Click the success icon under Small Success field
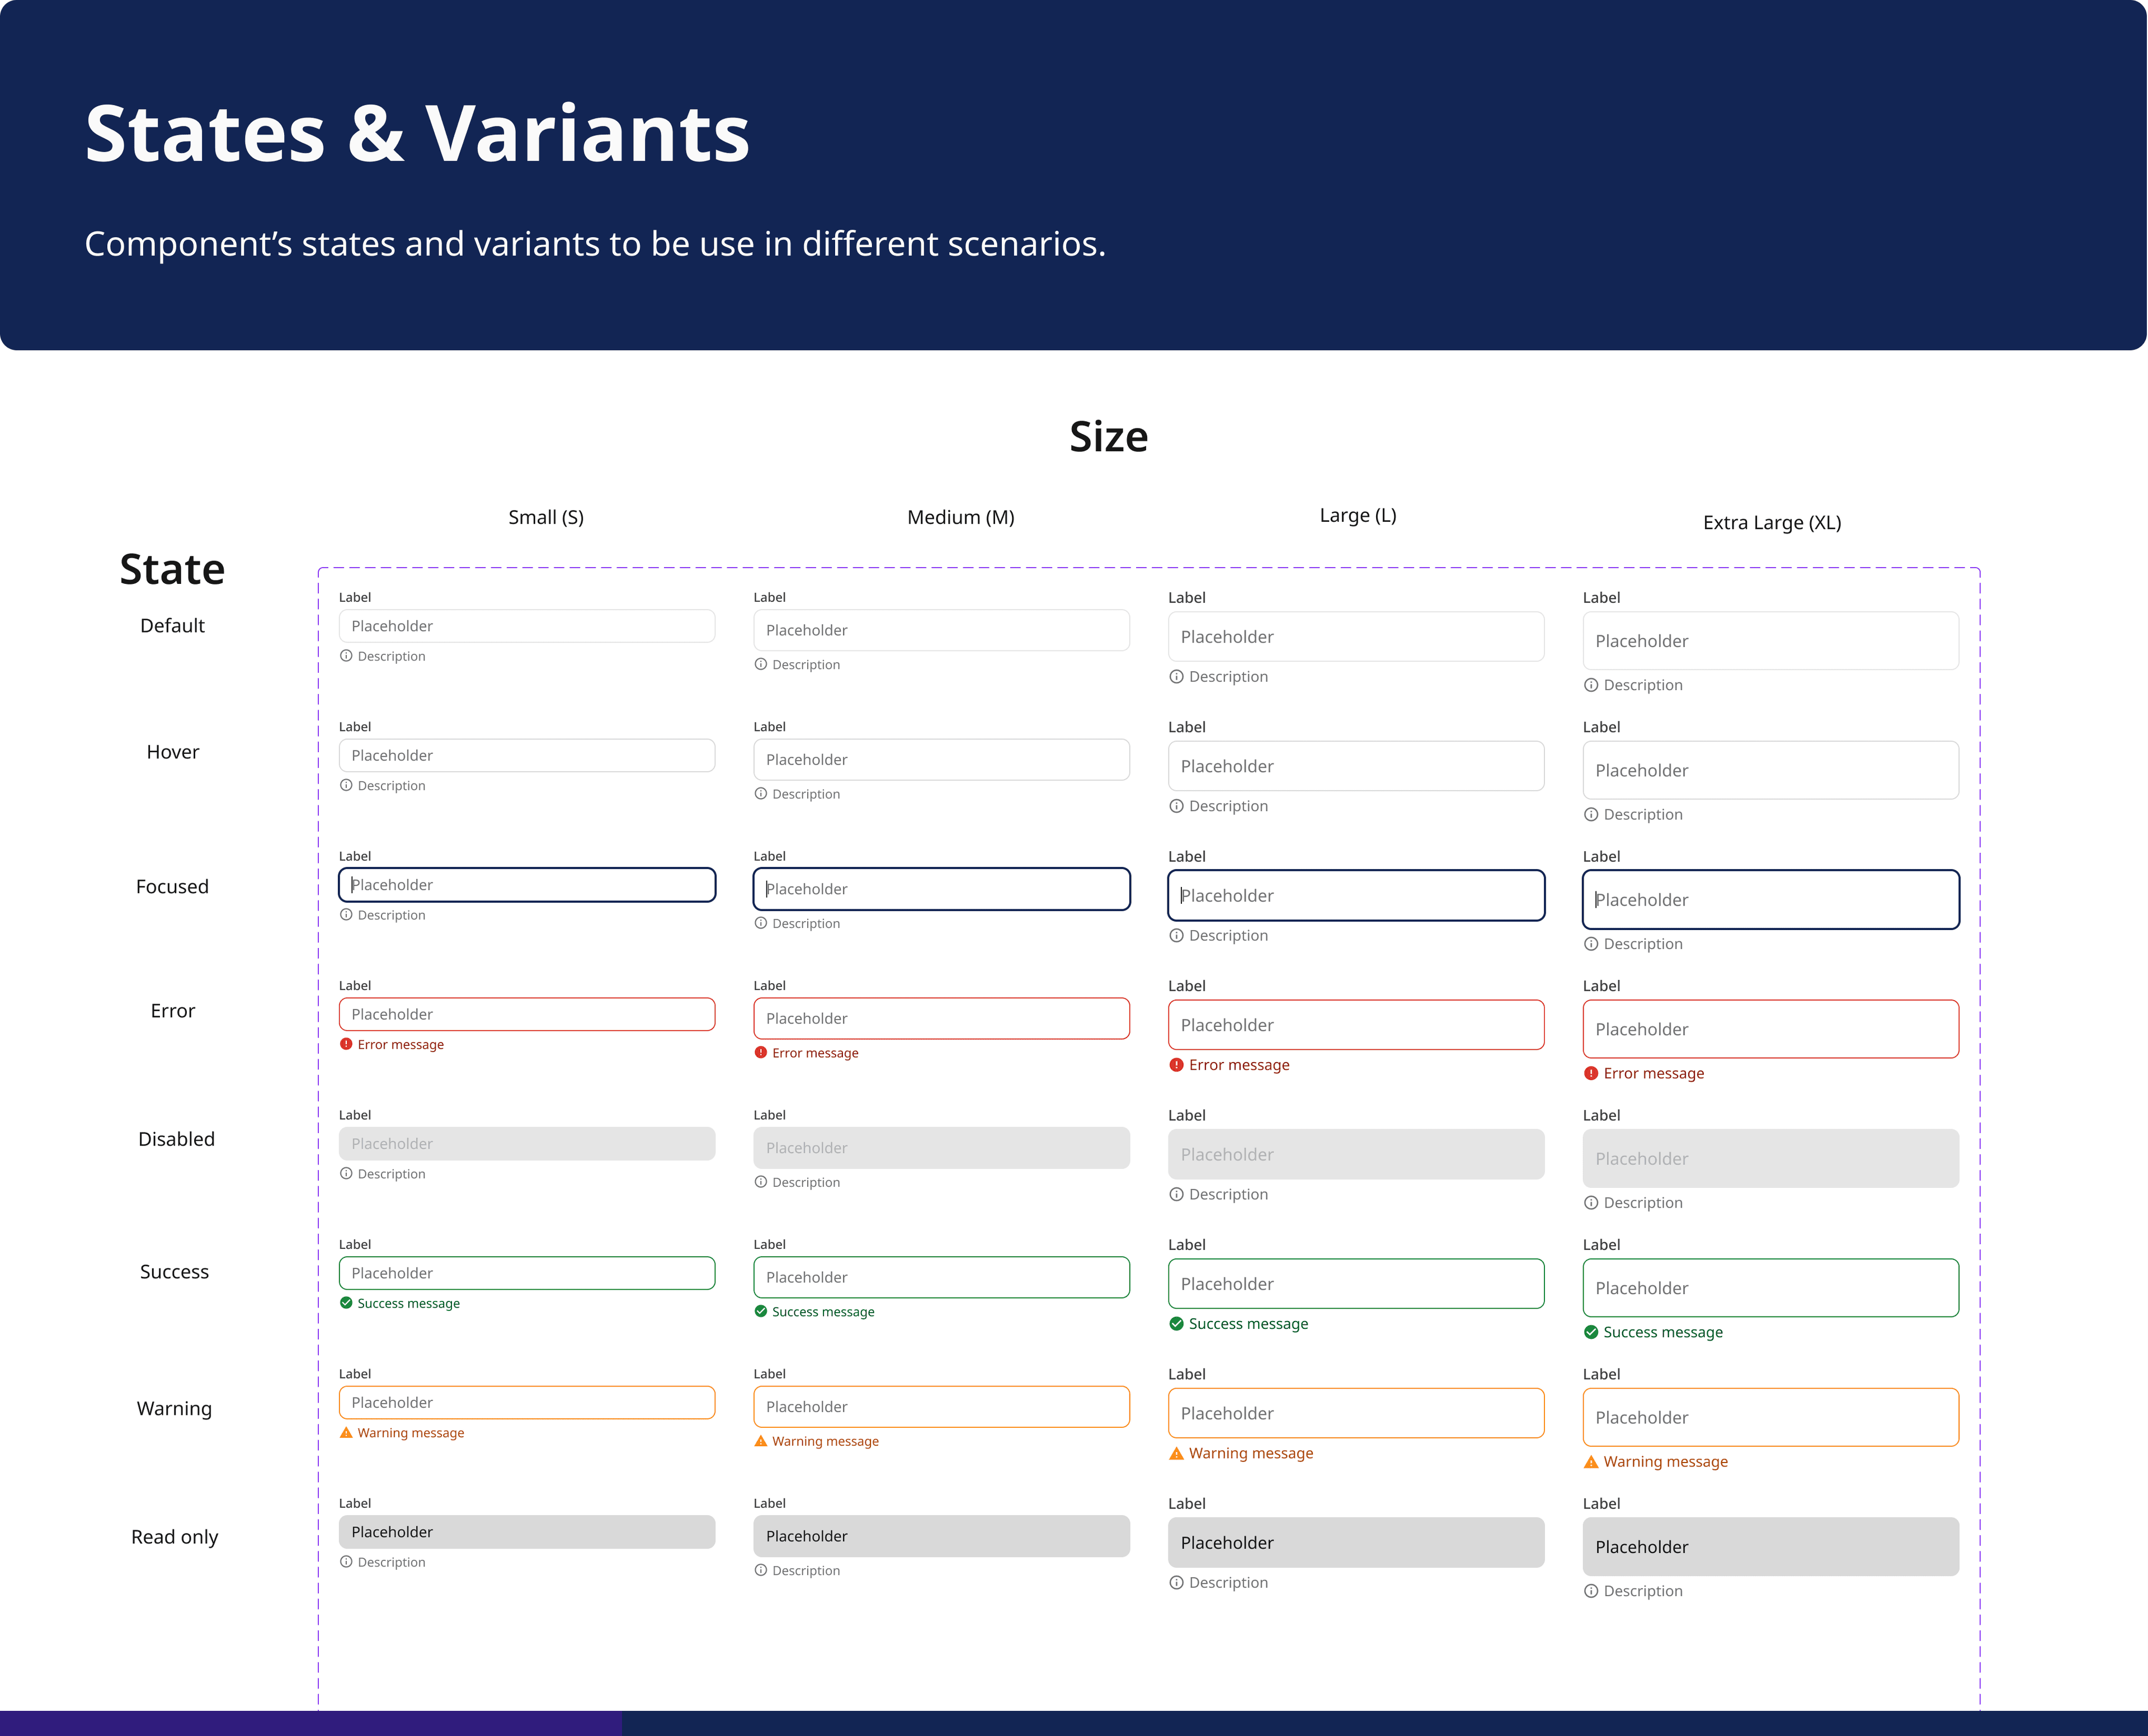 point(346,1303)
